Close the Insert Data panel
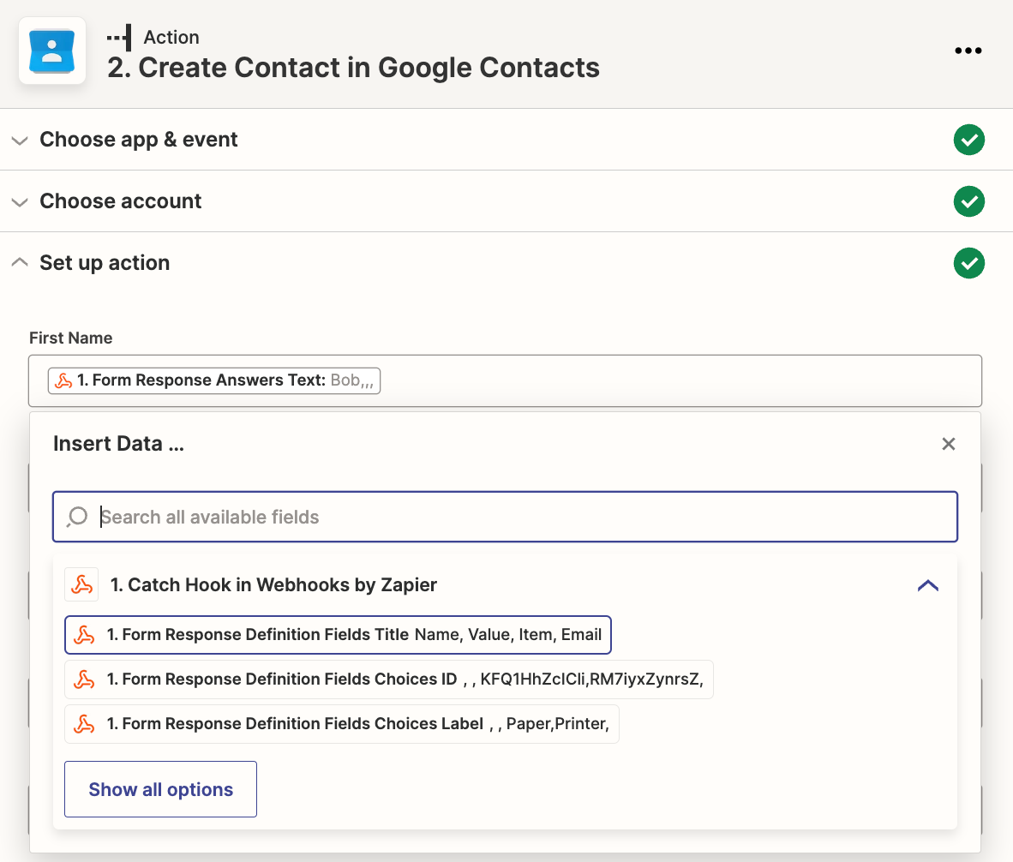Viewport: 1013px width, 862px height. point(948,444)
